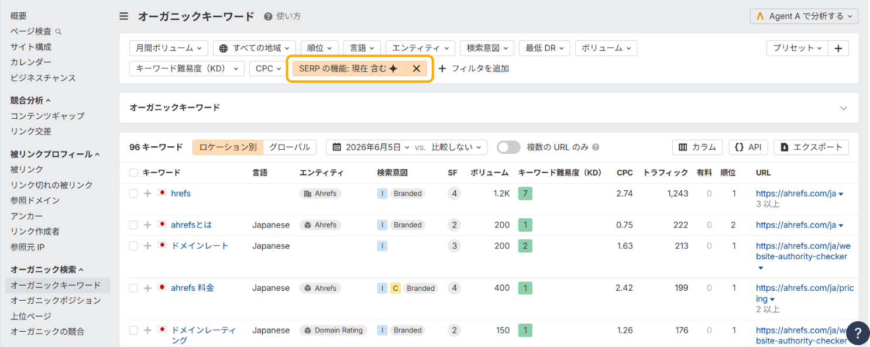The height and width of the screenshot is (347, 870).
Task: Open the 使い方 help link
Action: pos(283,16)
